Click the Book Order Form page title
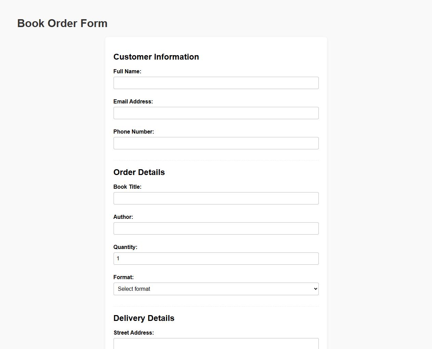This screenshot has height=349, width=432. pos(62,23)
